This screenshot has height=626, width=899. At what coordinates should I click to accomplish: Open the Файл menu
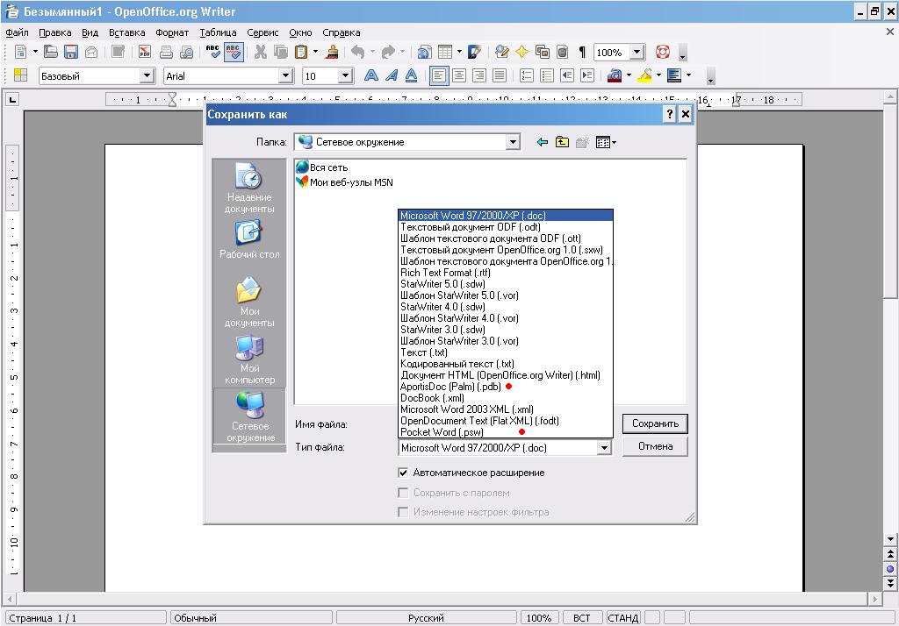pyautogui.click(x=18, y=32)
